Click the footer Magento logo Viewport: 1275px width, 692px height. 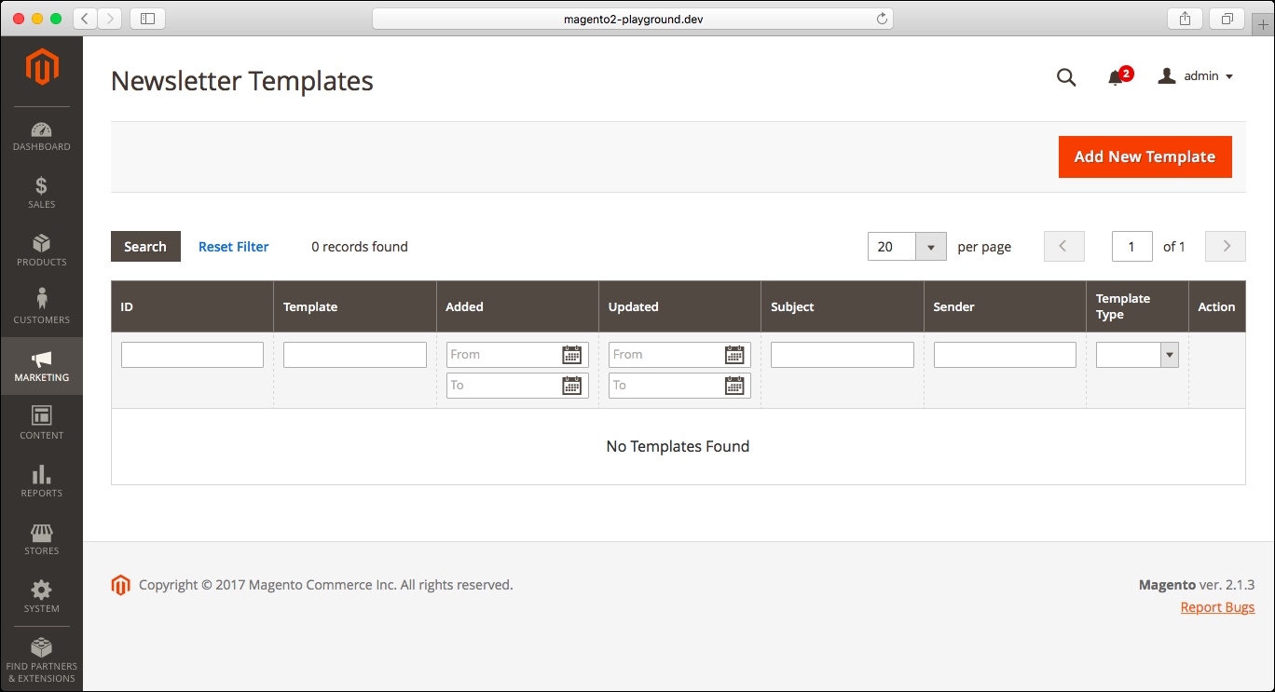pyautogui.click(x=119, y=585)
